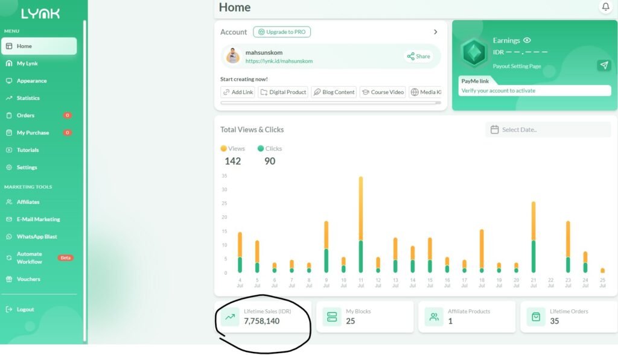
Task: Toggle Views series in chart legend
Action: coord(232,148)
